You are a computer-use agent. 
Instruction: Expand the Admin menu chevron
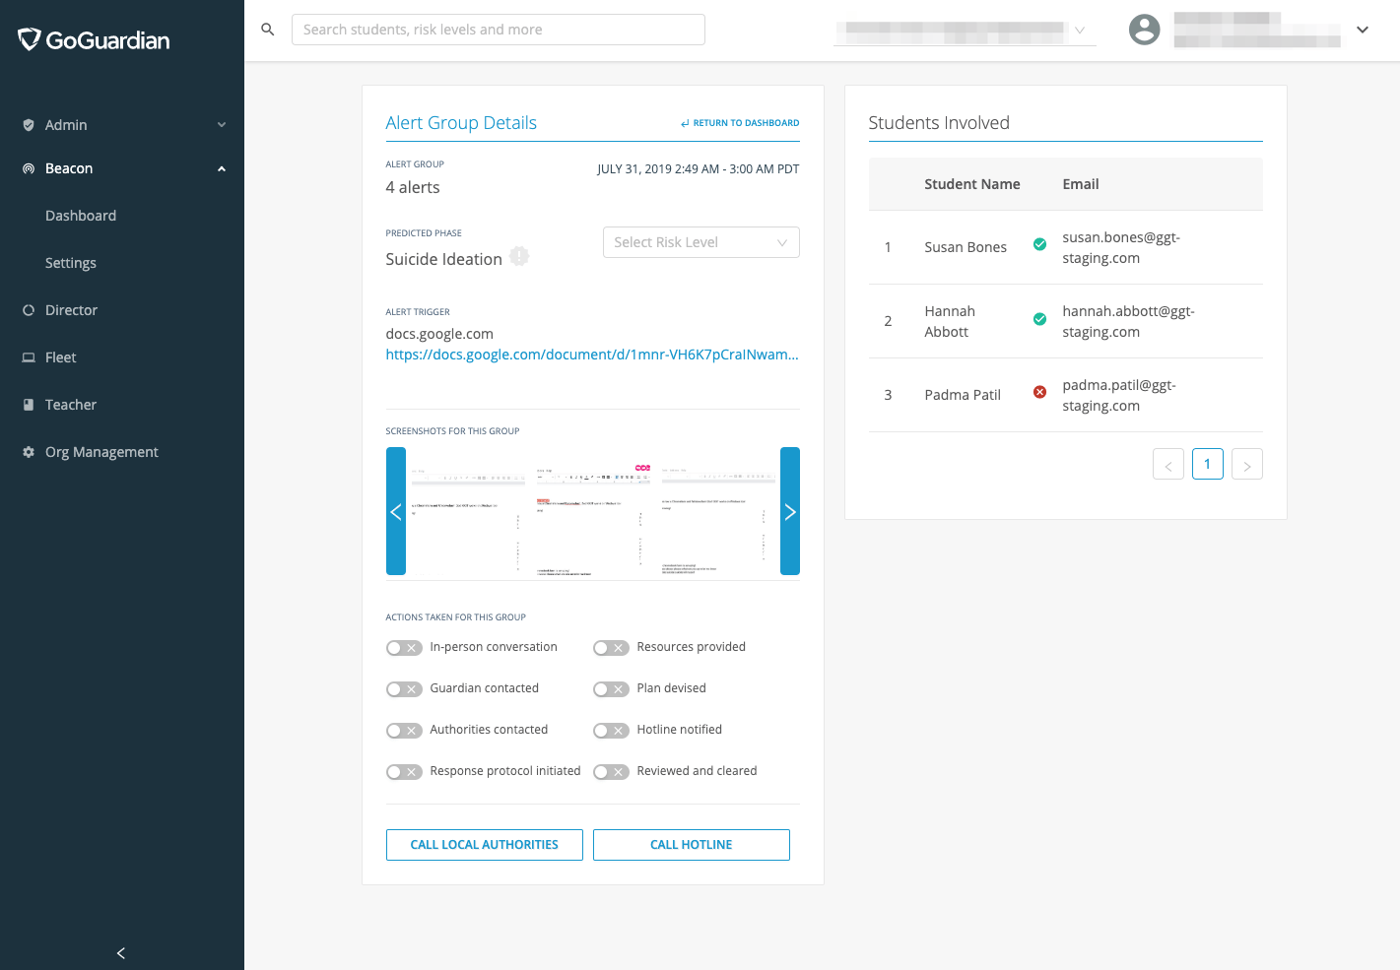222,125
